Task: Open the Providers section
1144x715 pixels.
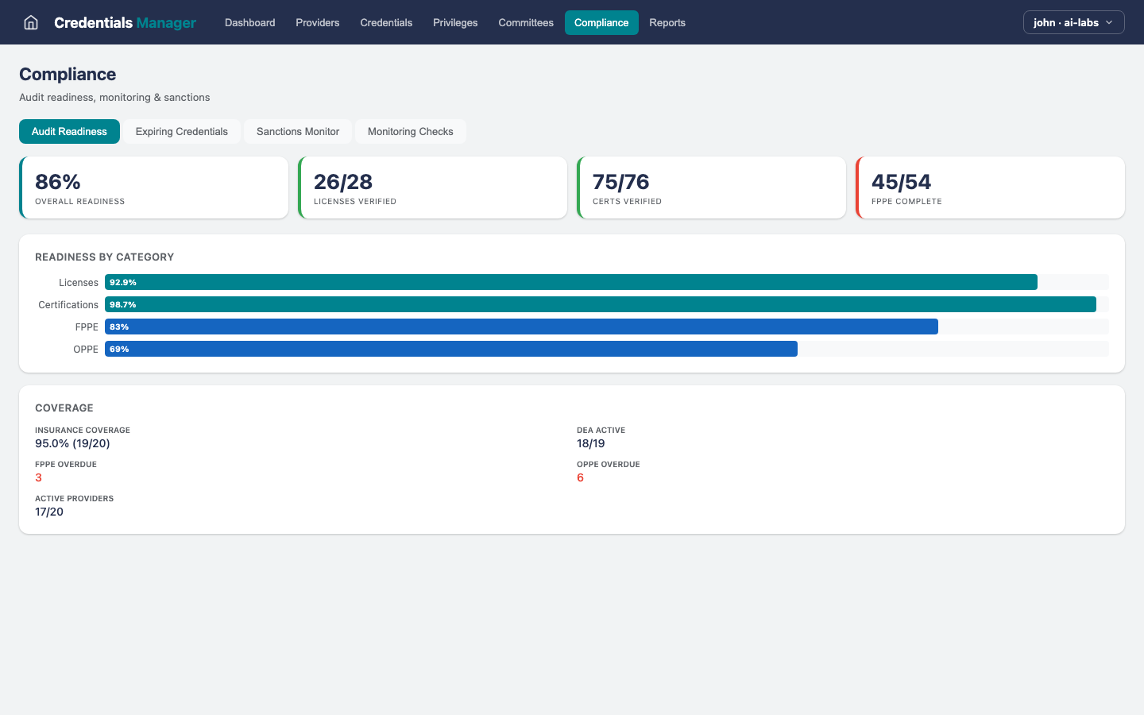Action: [x=317, y=22]
